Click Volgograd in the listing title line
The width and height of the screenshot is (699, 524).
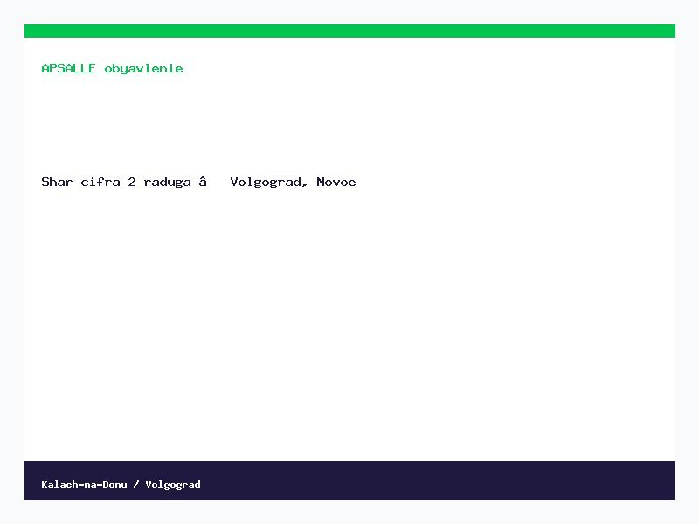pyautogui.click(x=266, y=183)
